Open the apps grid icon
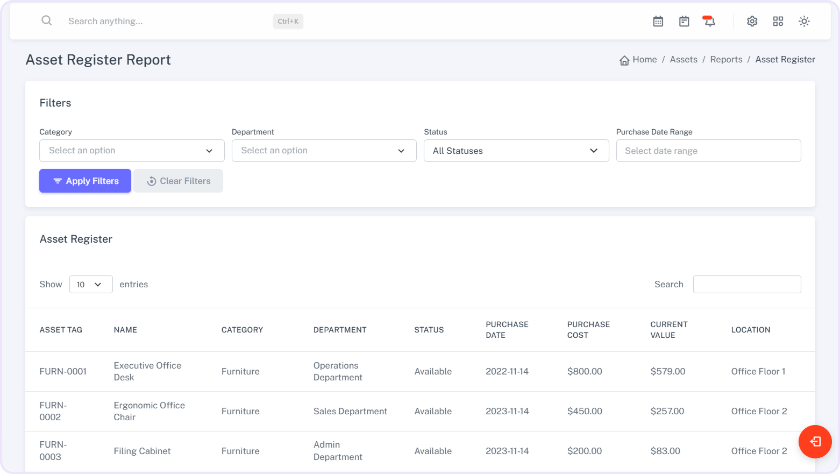Viewport: 840px width, 474px height. [x=778, y=22]
